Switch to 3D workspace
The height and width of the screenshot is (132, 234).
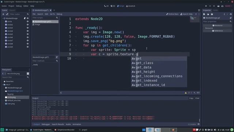[x=113, y=6]
